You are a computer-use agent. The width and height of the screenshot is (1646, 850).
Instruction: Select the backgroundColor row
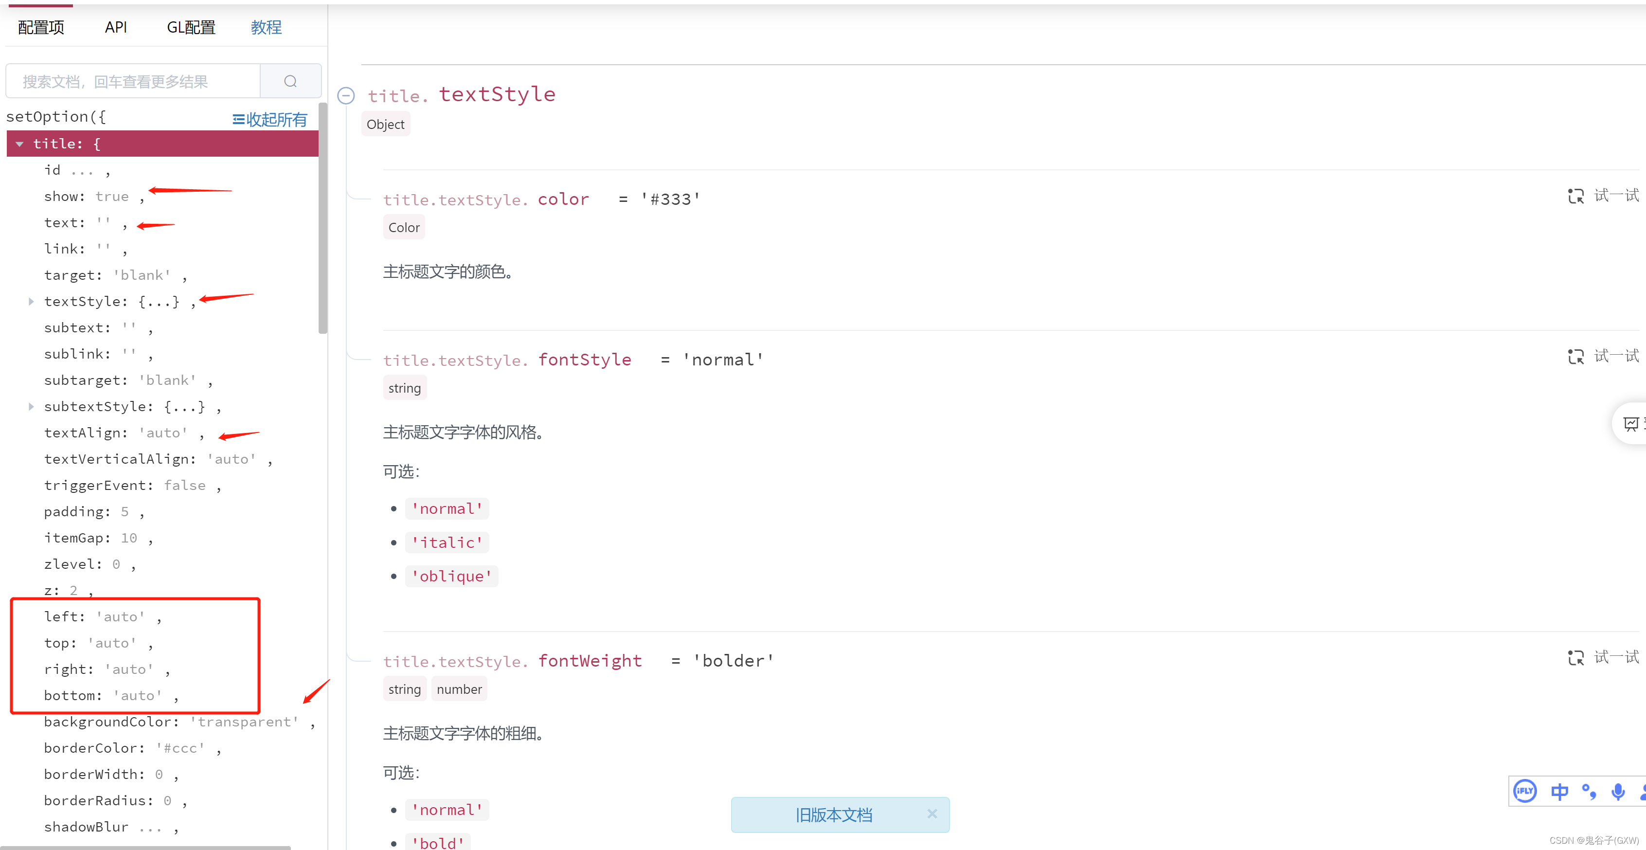coord(162,722)
